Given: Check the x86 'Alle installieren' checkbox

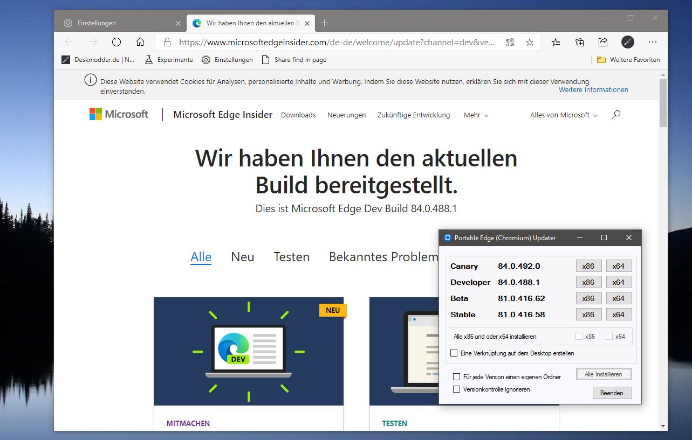Looking at the screenshot, I should (x=579, y=337).
